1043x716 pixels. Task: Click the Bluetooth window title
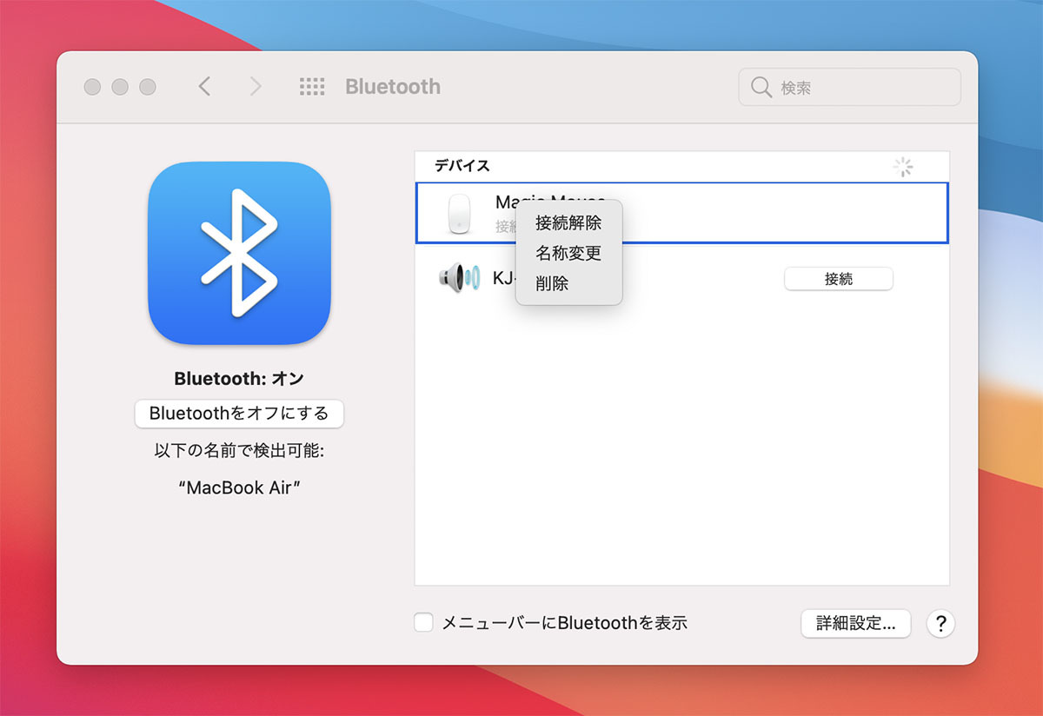393,87
